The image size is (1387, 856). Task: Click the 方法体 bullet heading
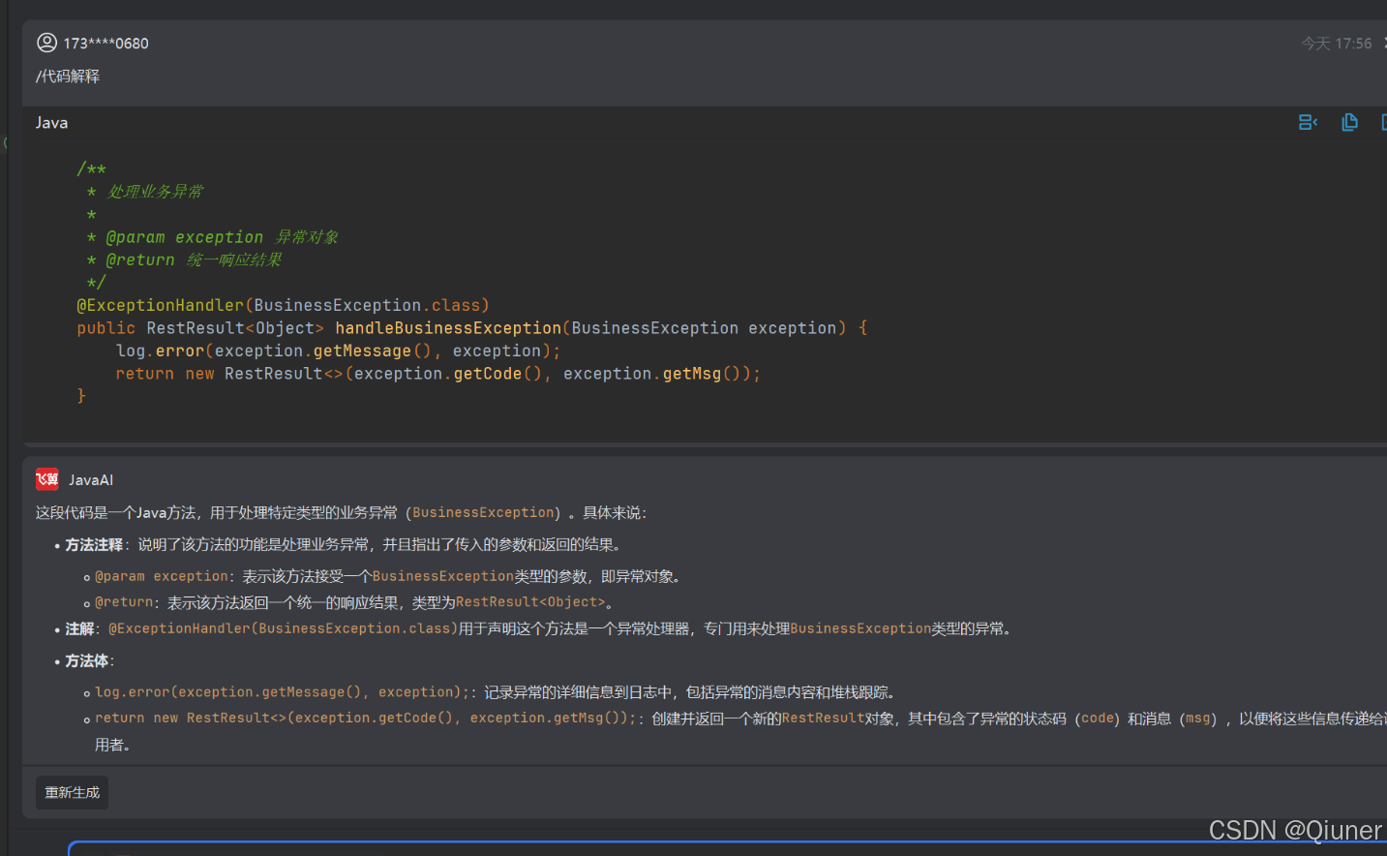tap(87, 661)
